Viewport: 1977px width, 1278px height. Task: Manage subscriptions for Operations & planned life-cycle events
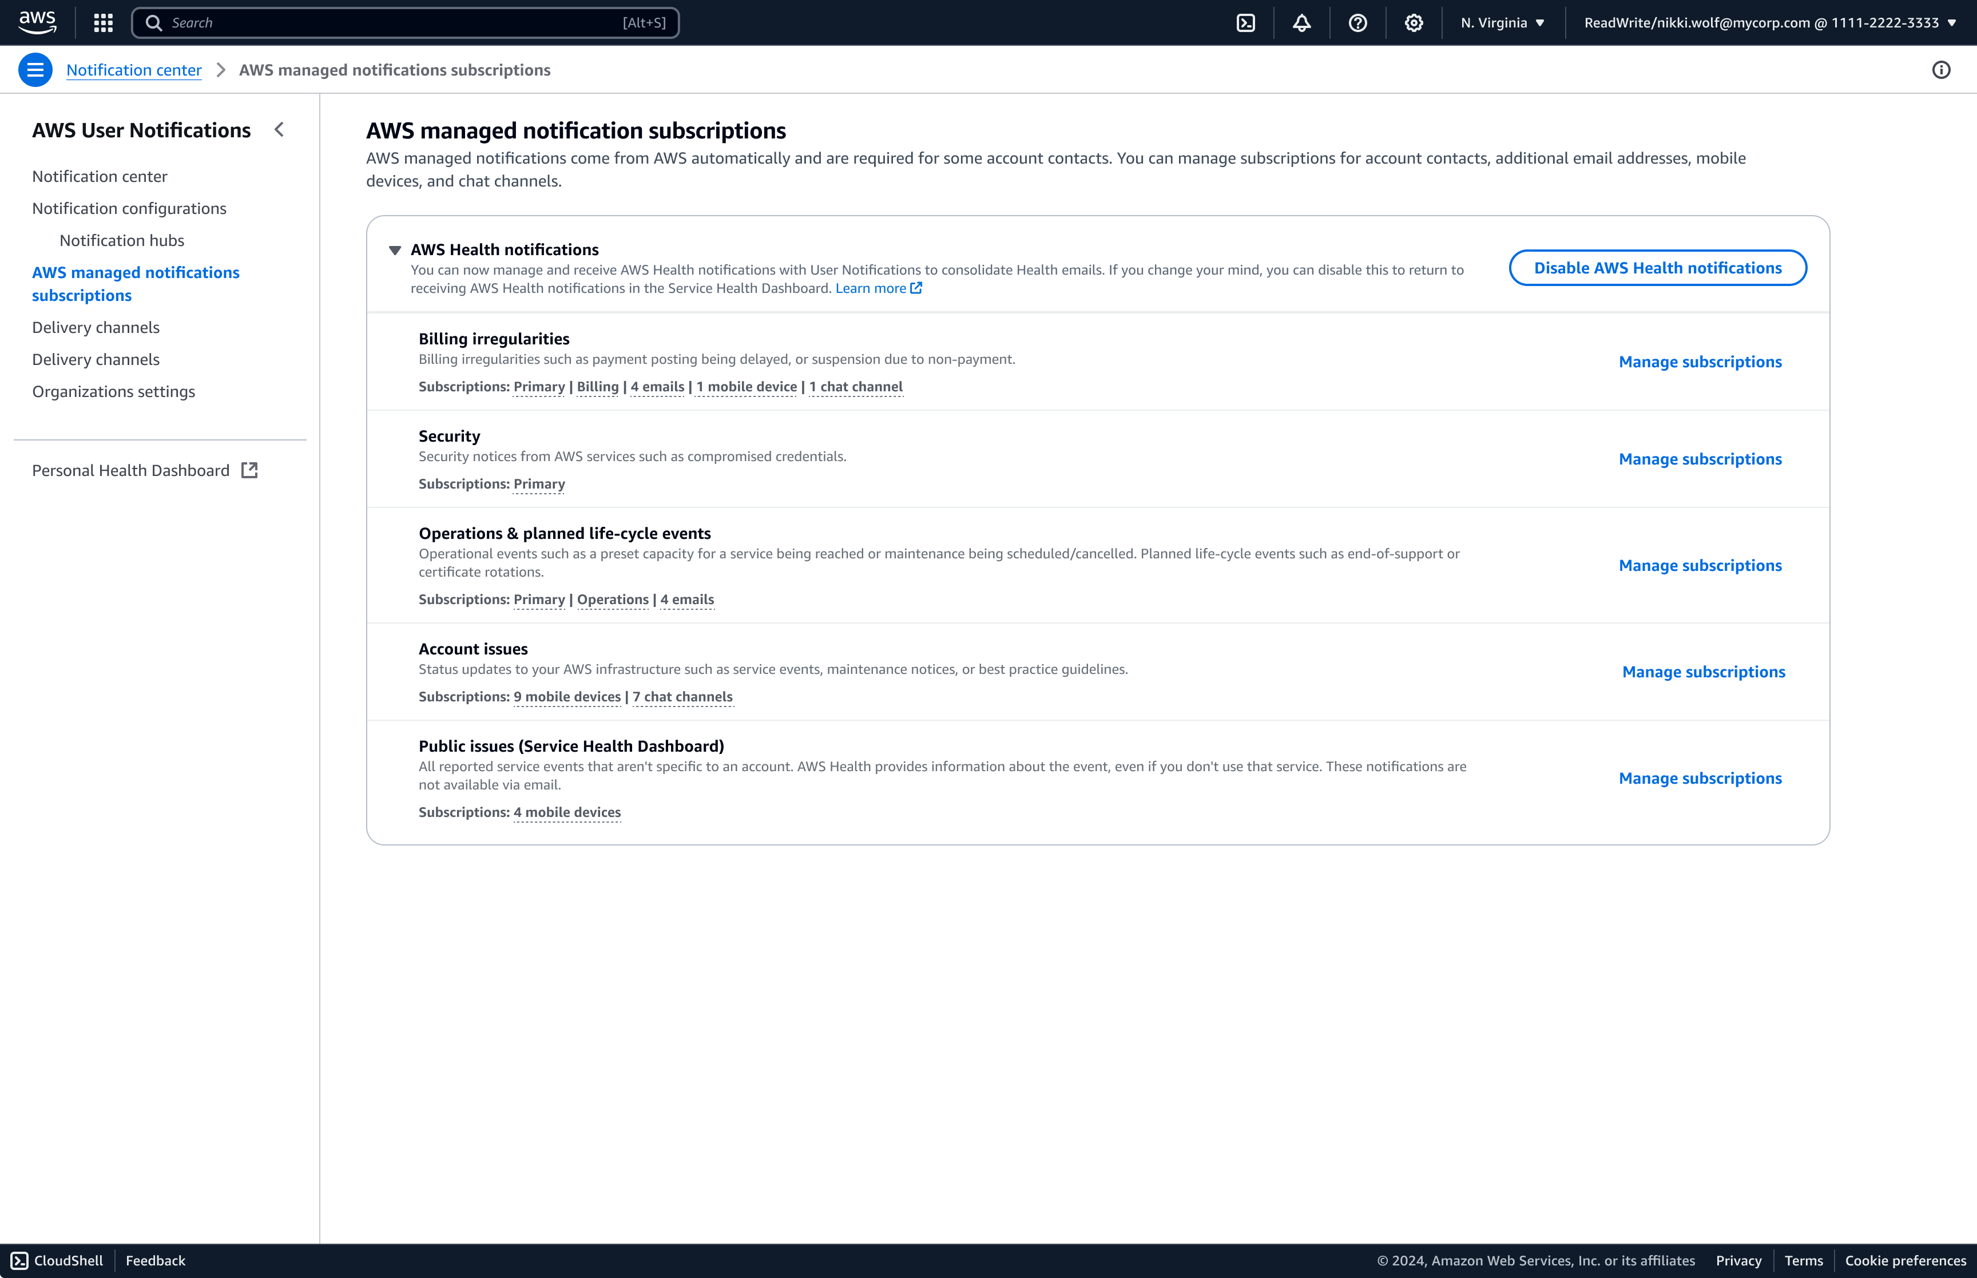tap(1700, 565)
